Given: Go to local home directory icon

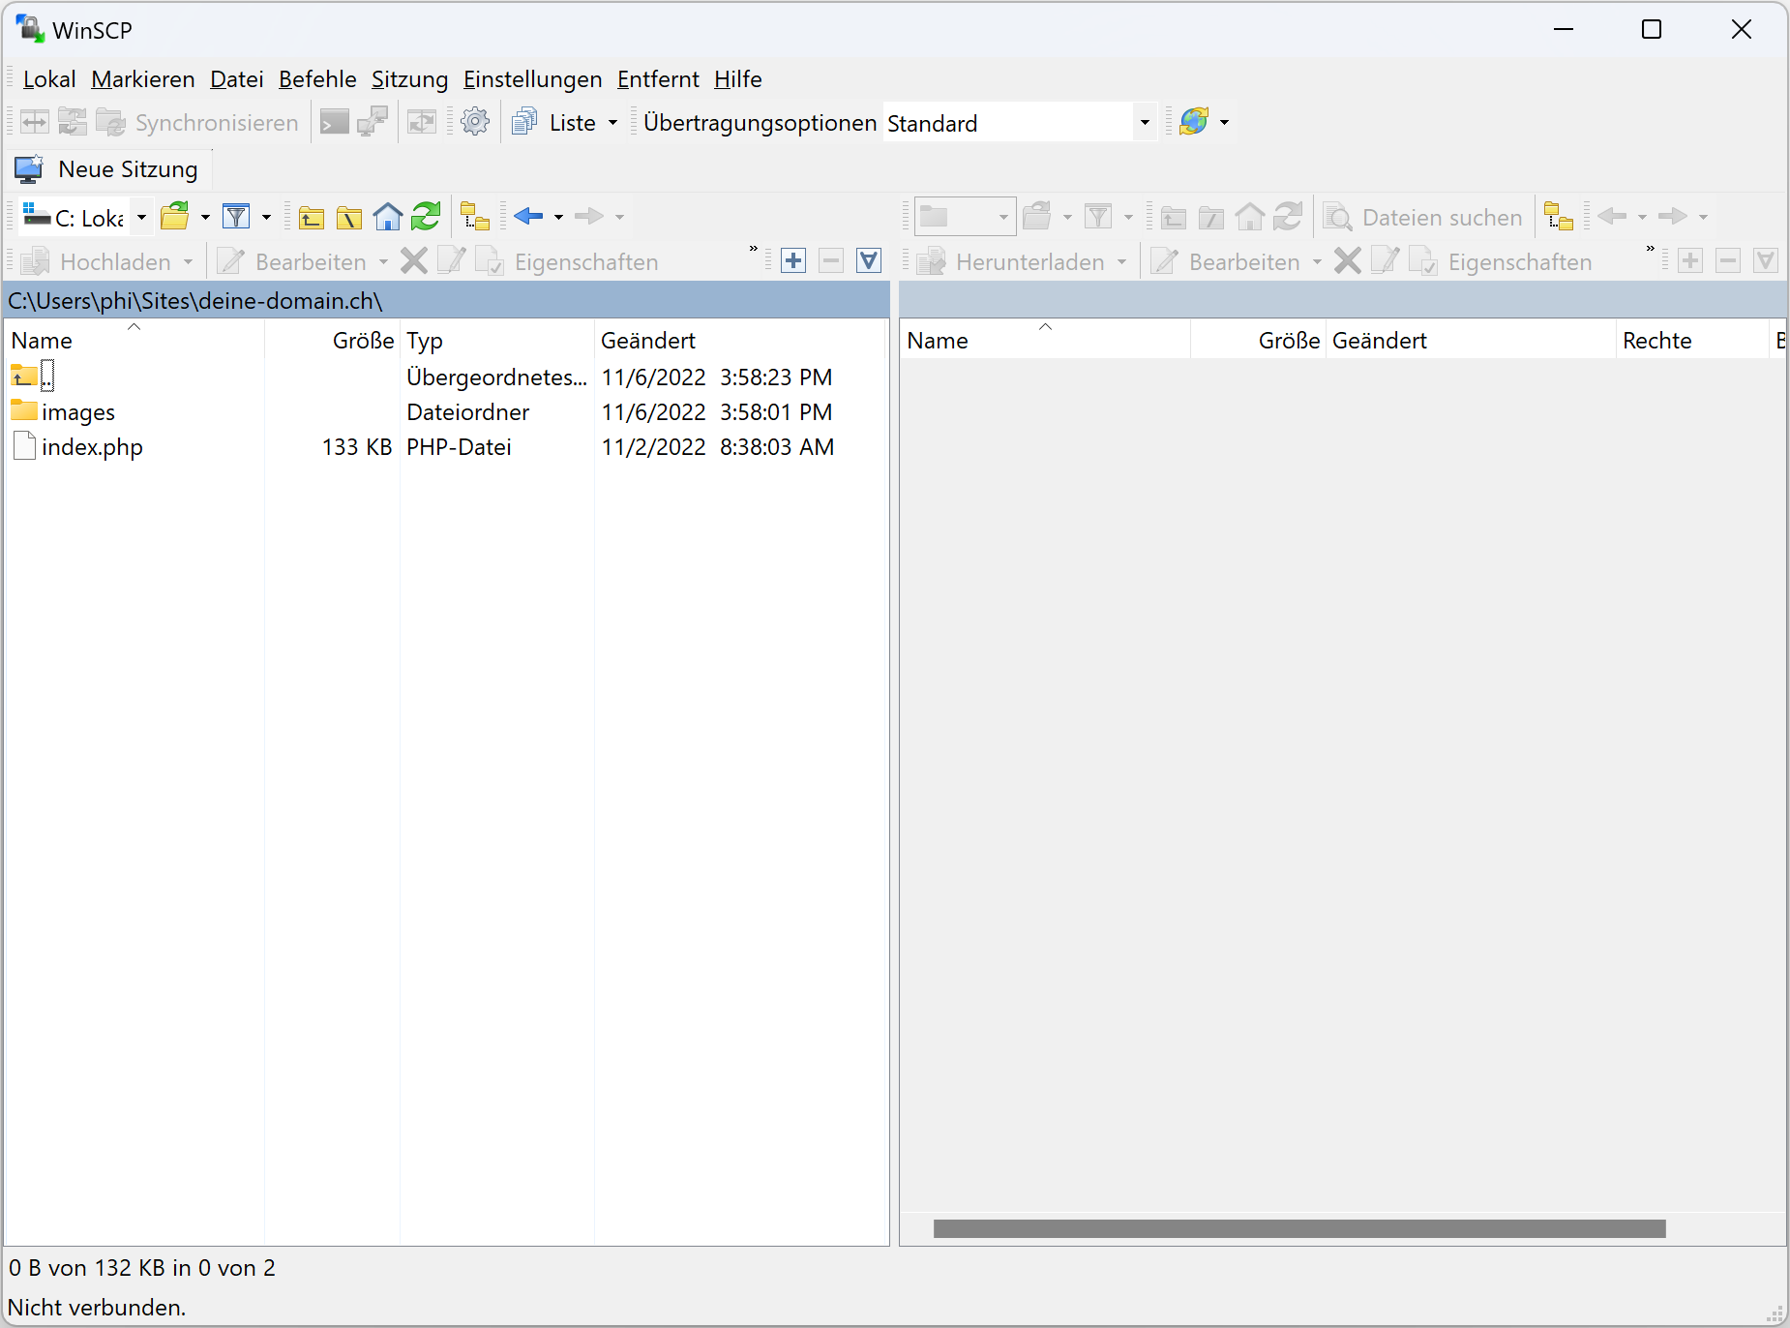Looking at the screenshot, I should click(388, 217).
